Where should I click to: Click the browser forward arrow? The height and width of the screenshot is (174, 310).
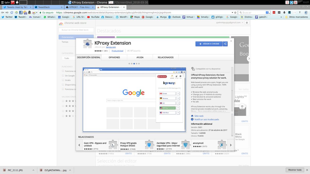(7, 12)
